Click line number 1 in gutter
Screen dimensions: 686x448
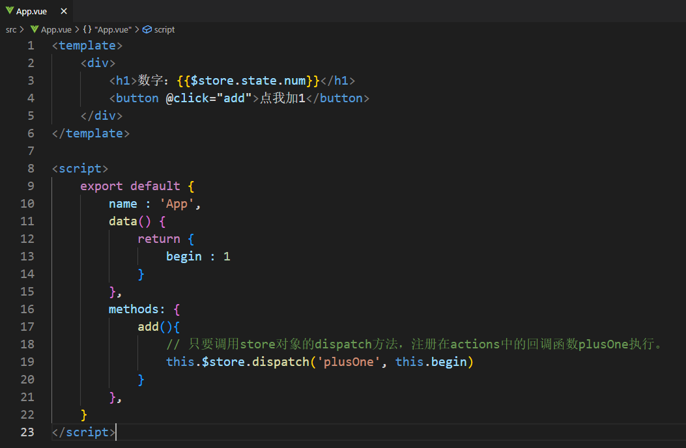[x=31, y=46]
